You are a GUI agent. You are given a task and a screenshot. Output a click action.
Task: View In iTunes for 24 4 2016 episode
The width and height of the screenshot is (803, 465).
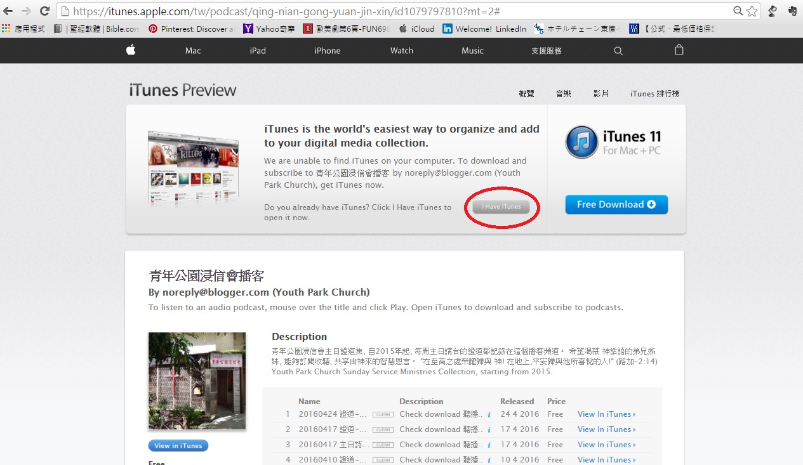click(606, 414)
